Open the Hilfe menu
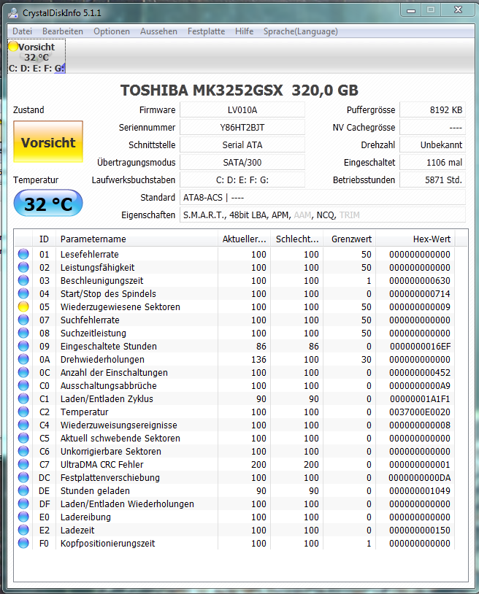Image resolution: width=479 pixels, height=594 pixels. click(244, 31)
